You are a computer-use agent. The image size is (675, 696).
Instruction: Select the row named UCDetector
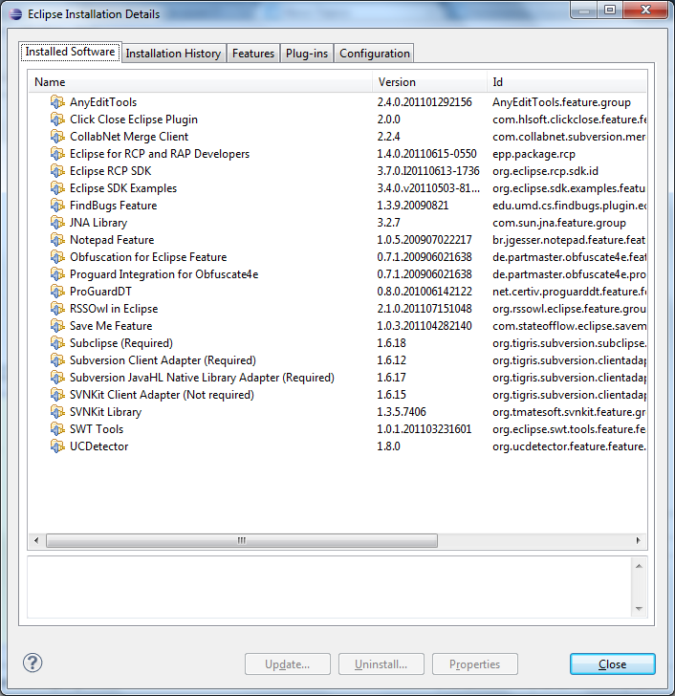pyautogui.click(x=99, y=446)
